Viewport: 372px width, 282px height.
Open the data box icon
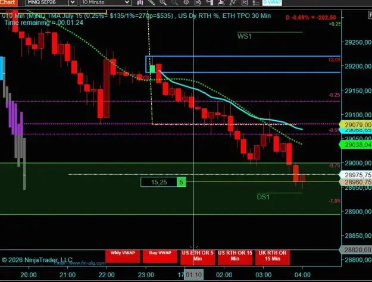point(198,2)
